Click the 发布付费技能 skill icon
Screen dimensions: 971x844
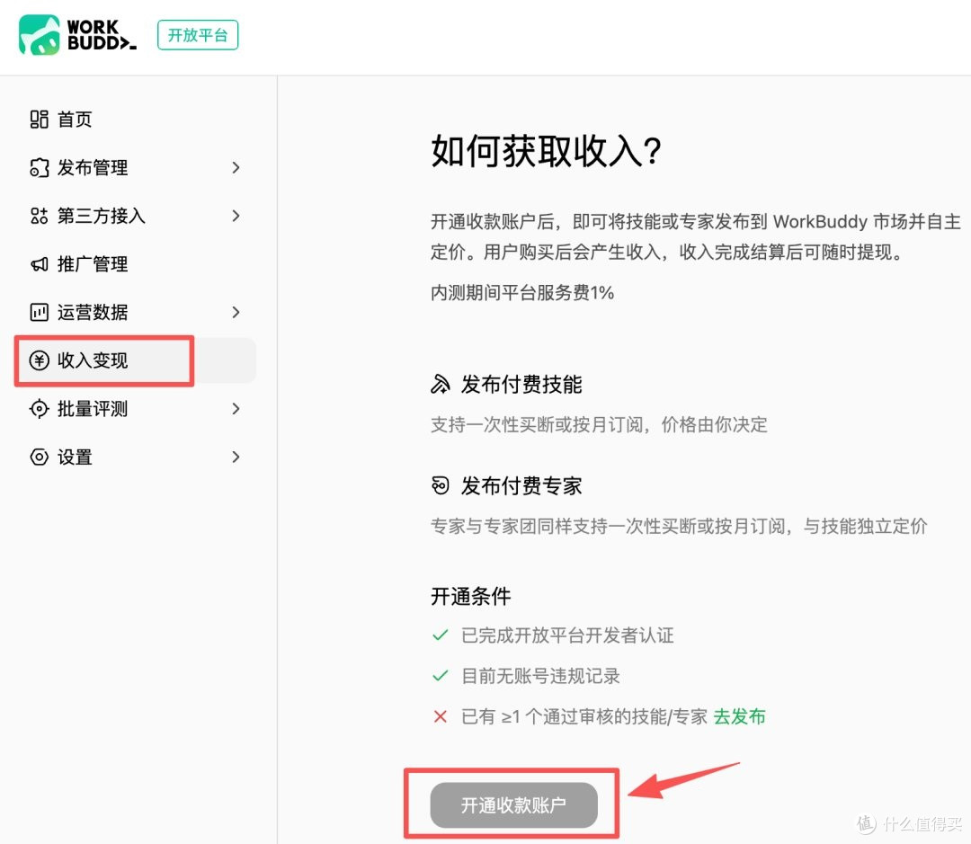(441, 384)
